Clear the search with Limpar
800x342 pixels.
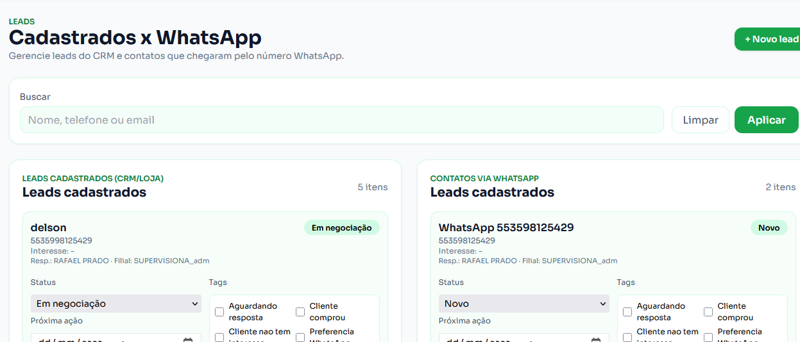700,120
